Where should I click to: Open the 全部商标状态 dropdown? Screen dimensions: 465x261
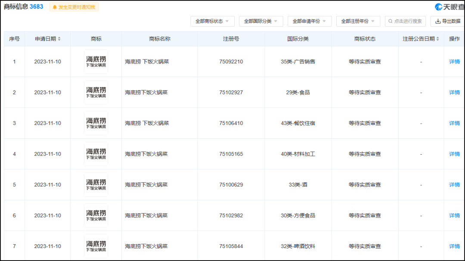[x=212, y=21]
